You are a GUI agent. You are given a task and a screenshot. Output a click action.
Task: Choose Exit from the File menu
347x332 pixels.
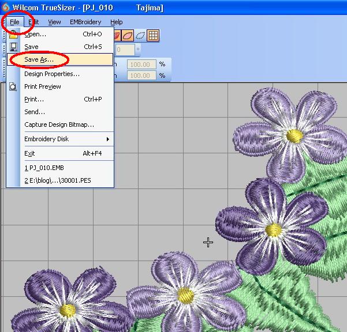pyautogui.click(x=60, y=153)
